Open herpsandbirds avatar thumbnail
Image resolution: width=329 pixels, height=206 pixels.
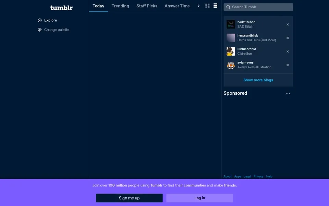coord(231,38)
